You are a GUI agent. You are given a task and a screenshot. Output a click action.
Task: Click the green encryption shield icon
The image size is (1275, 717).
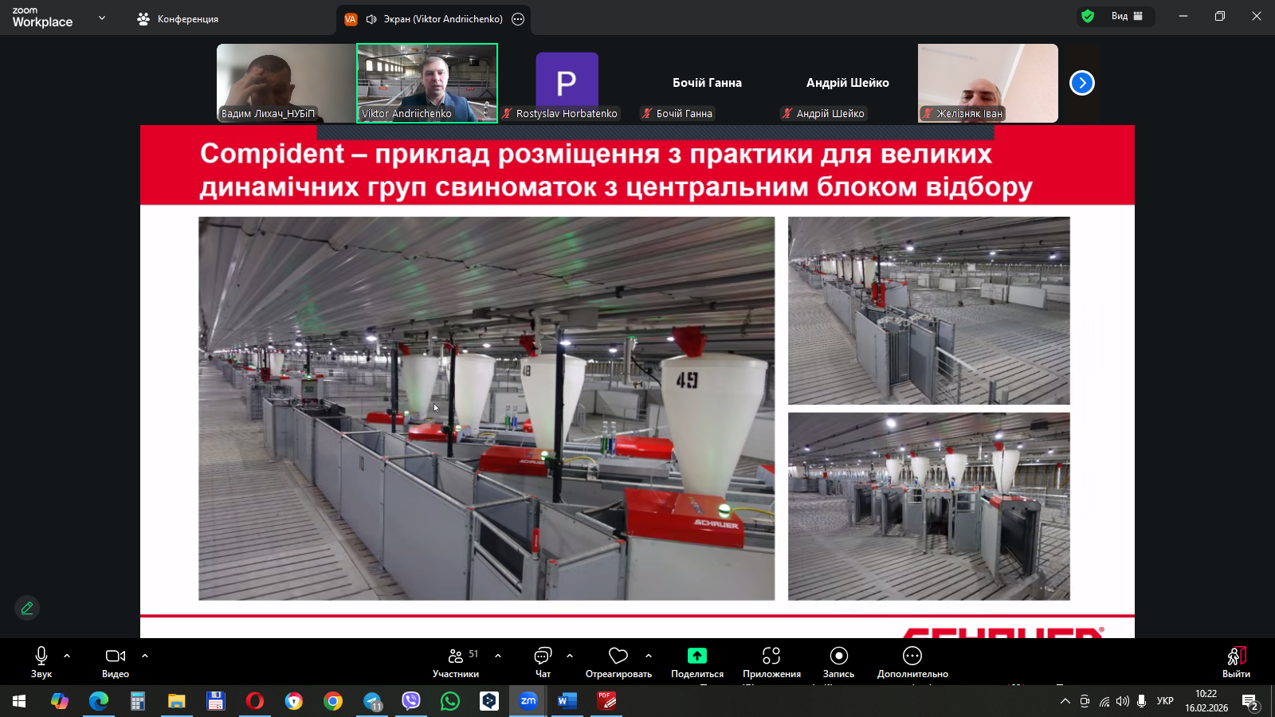(x=1088, y=16)
